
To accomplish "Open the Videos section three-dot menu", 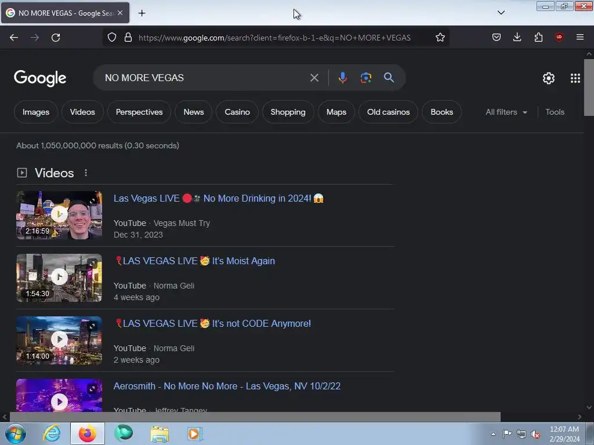I will tap(86, 173).
